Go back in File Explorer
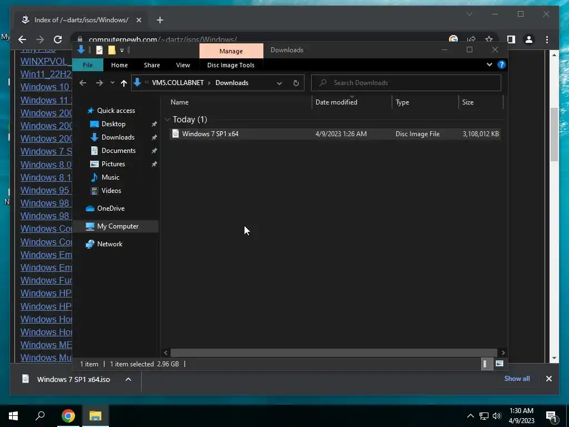Viewport: 569px width, 427px height. click(83, 83)
